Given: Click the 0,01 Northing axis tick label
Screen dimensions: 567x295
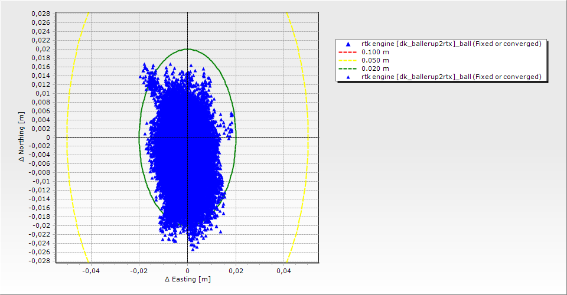Looking at the screenshot, I should 43,94.
